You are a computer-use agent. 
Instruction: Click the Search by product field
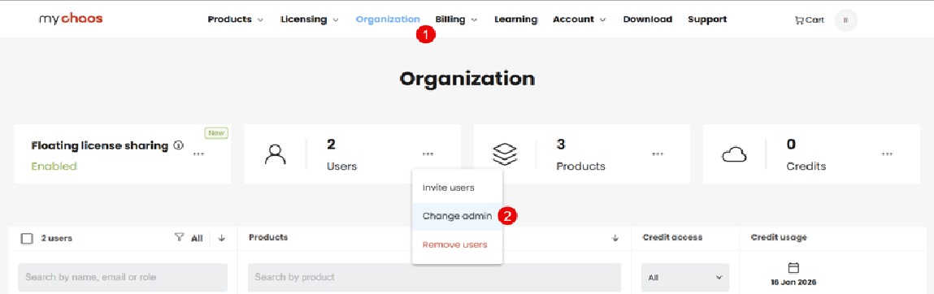point(434,277)
